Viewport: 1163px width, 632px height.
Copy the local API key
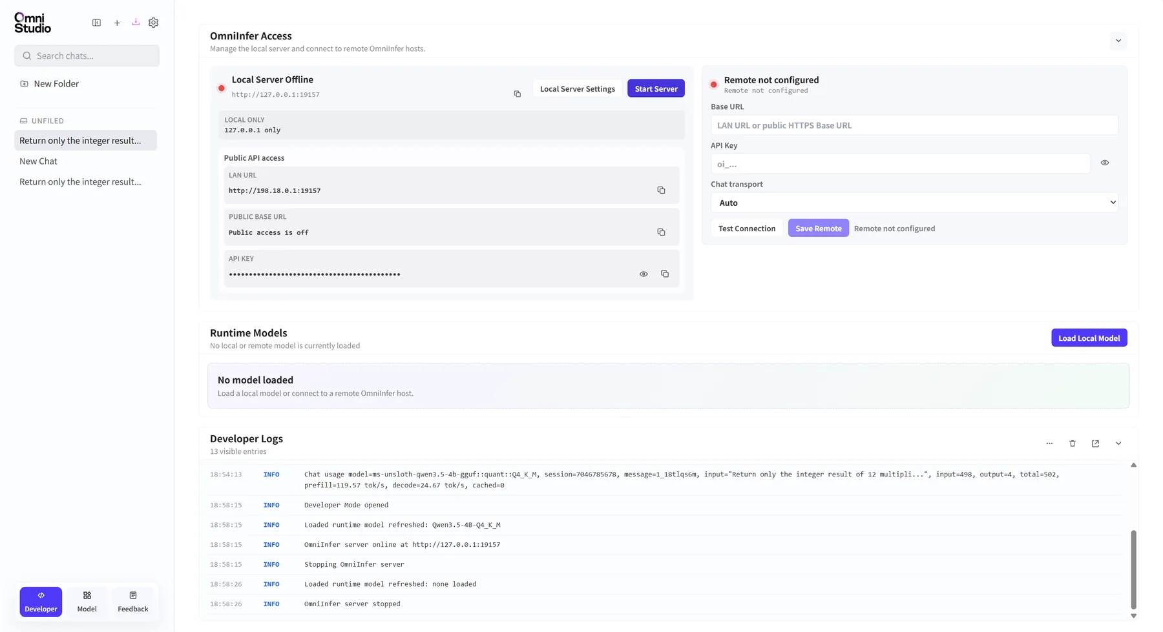click(665, 274)
